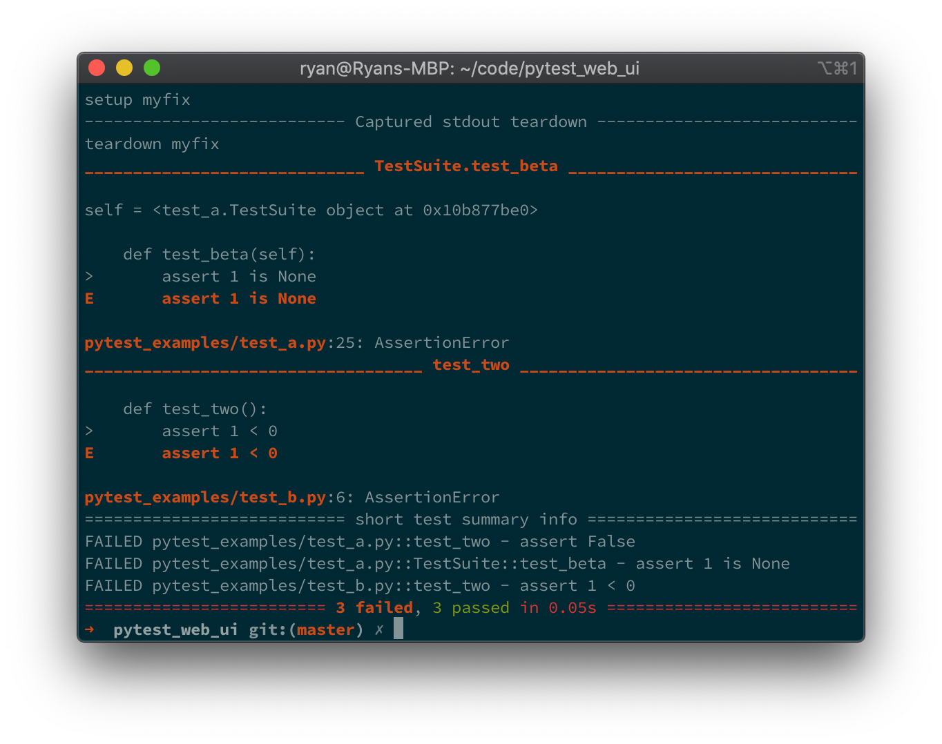Click the green fullscreen window control
The image size is (942, 744).
pos(151,68)
